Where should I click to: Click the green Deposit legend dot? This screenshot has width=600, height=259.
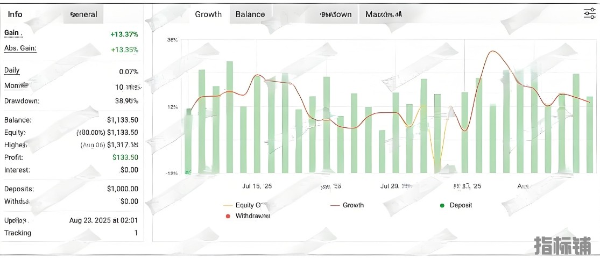click(442, 205)
